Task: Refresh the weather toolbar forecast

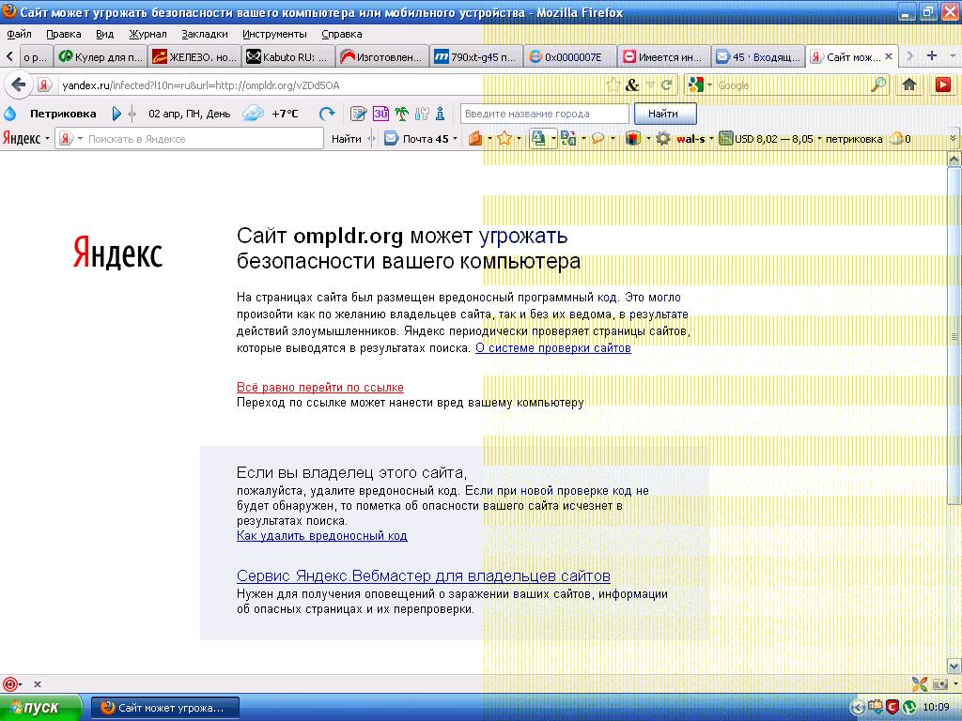Action: tap(327, 114)
